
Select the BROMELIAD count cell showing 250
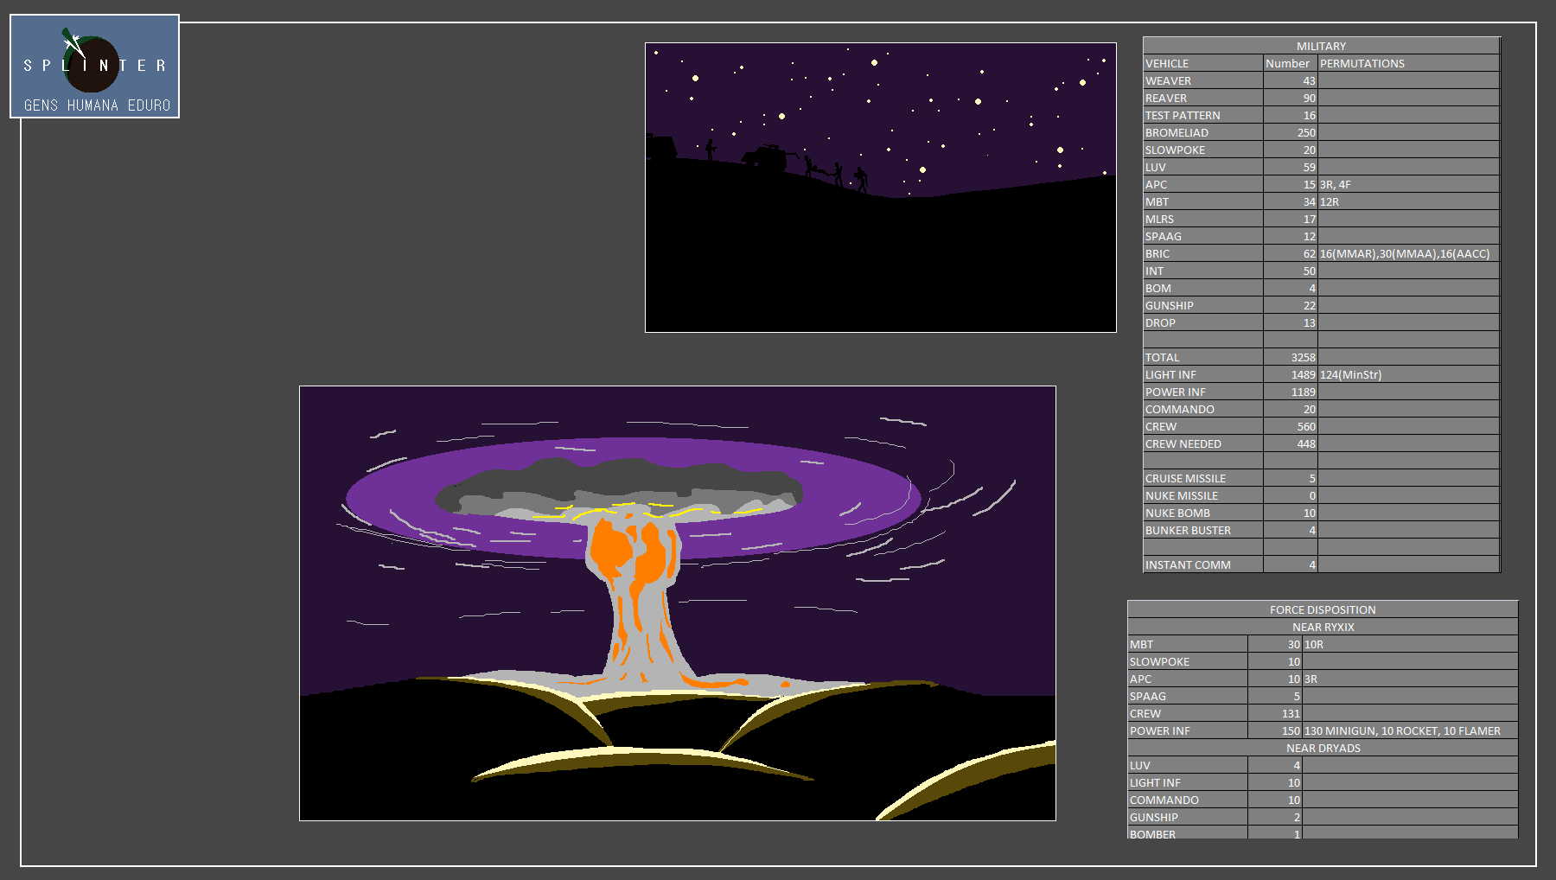[x=1290, y=132]
